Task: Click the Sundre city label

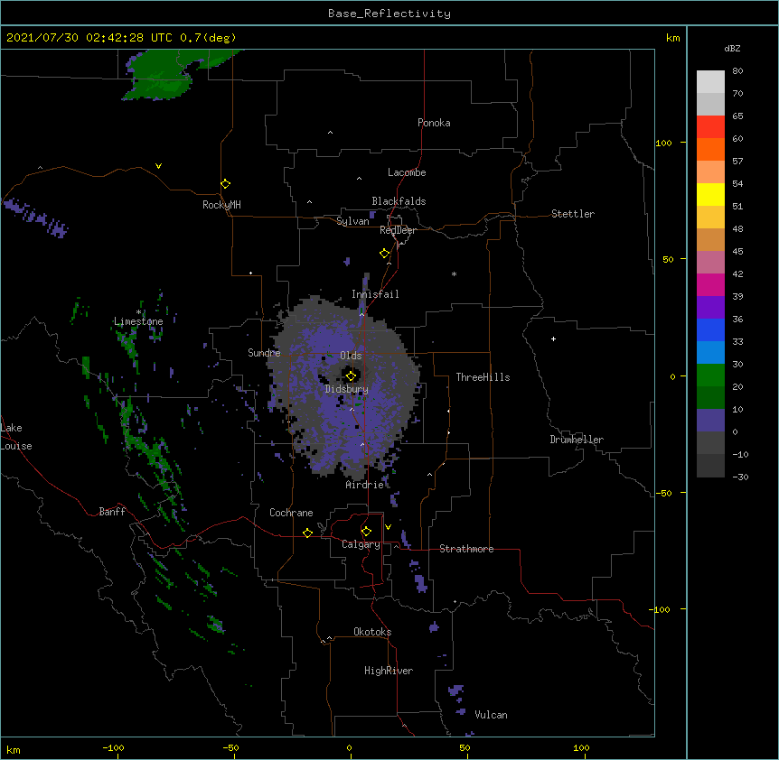Action: 264,353
